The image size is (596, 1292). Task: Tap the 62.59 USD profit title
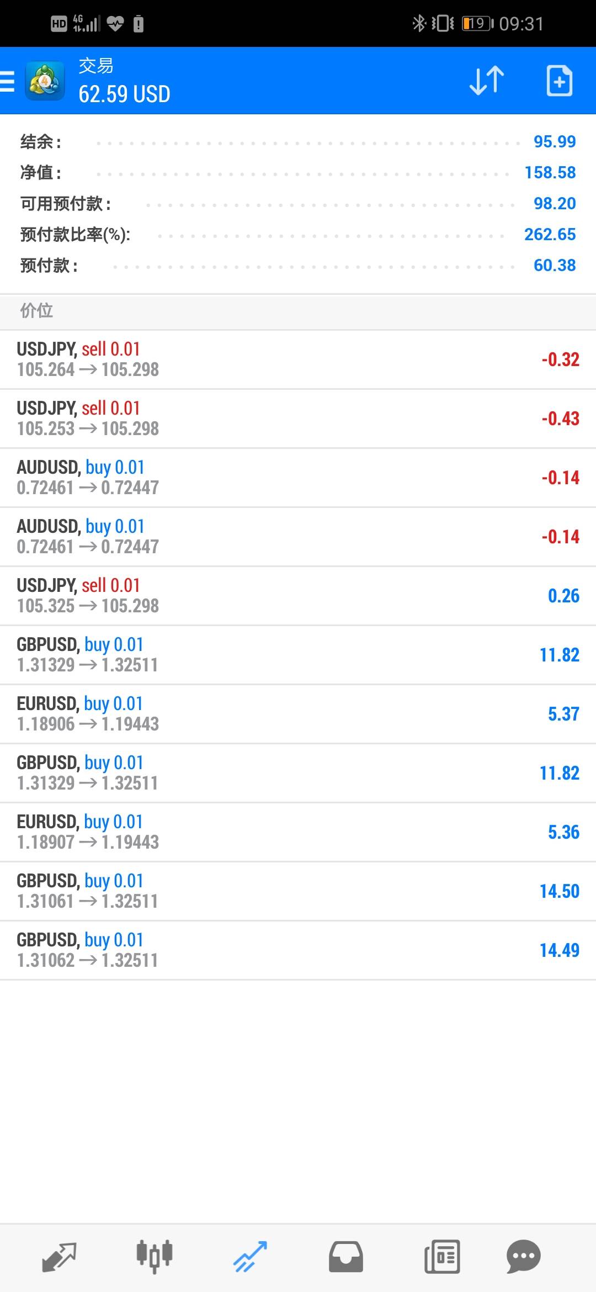point(124,94)
